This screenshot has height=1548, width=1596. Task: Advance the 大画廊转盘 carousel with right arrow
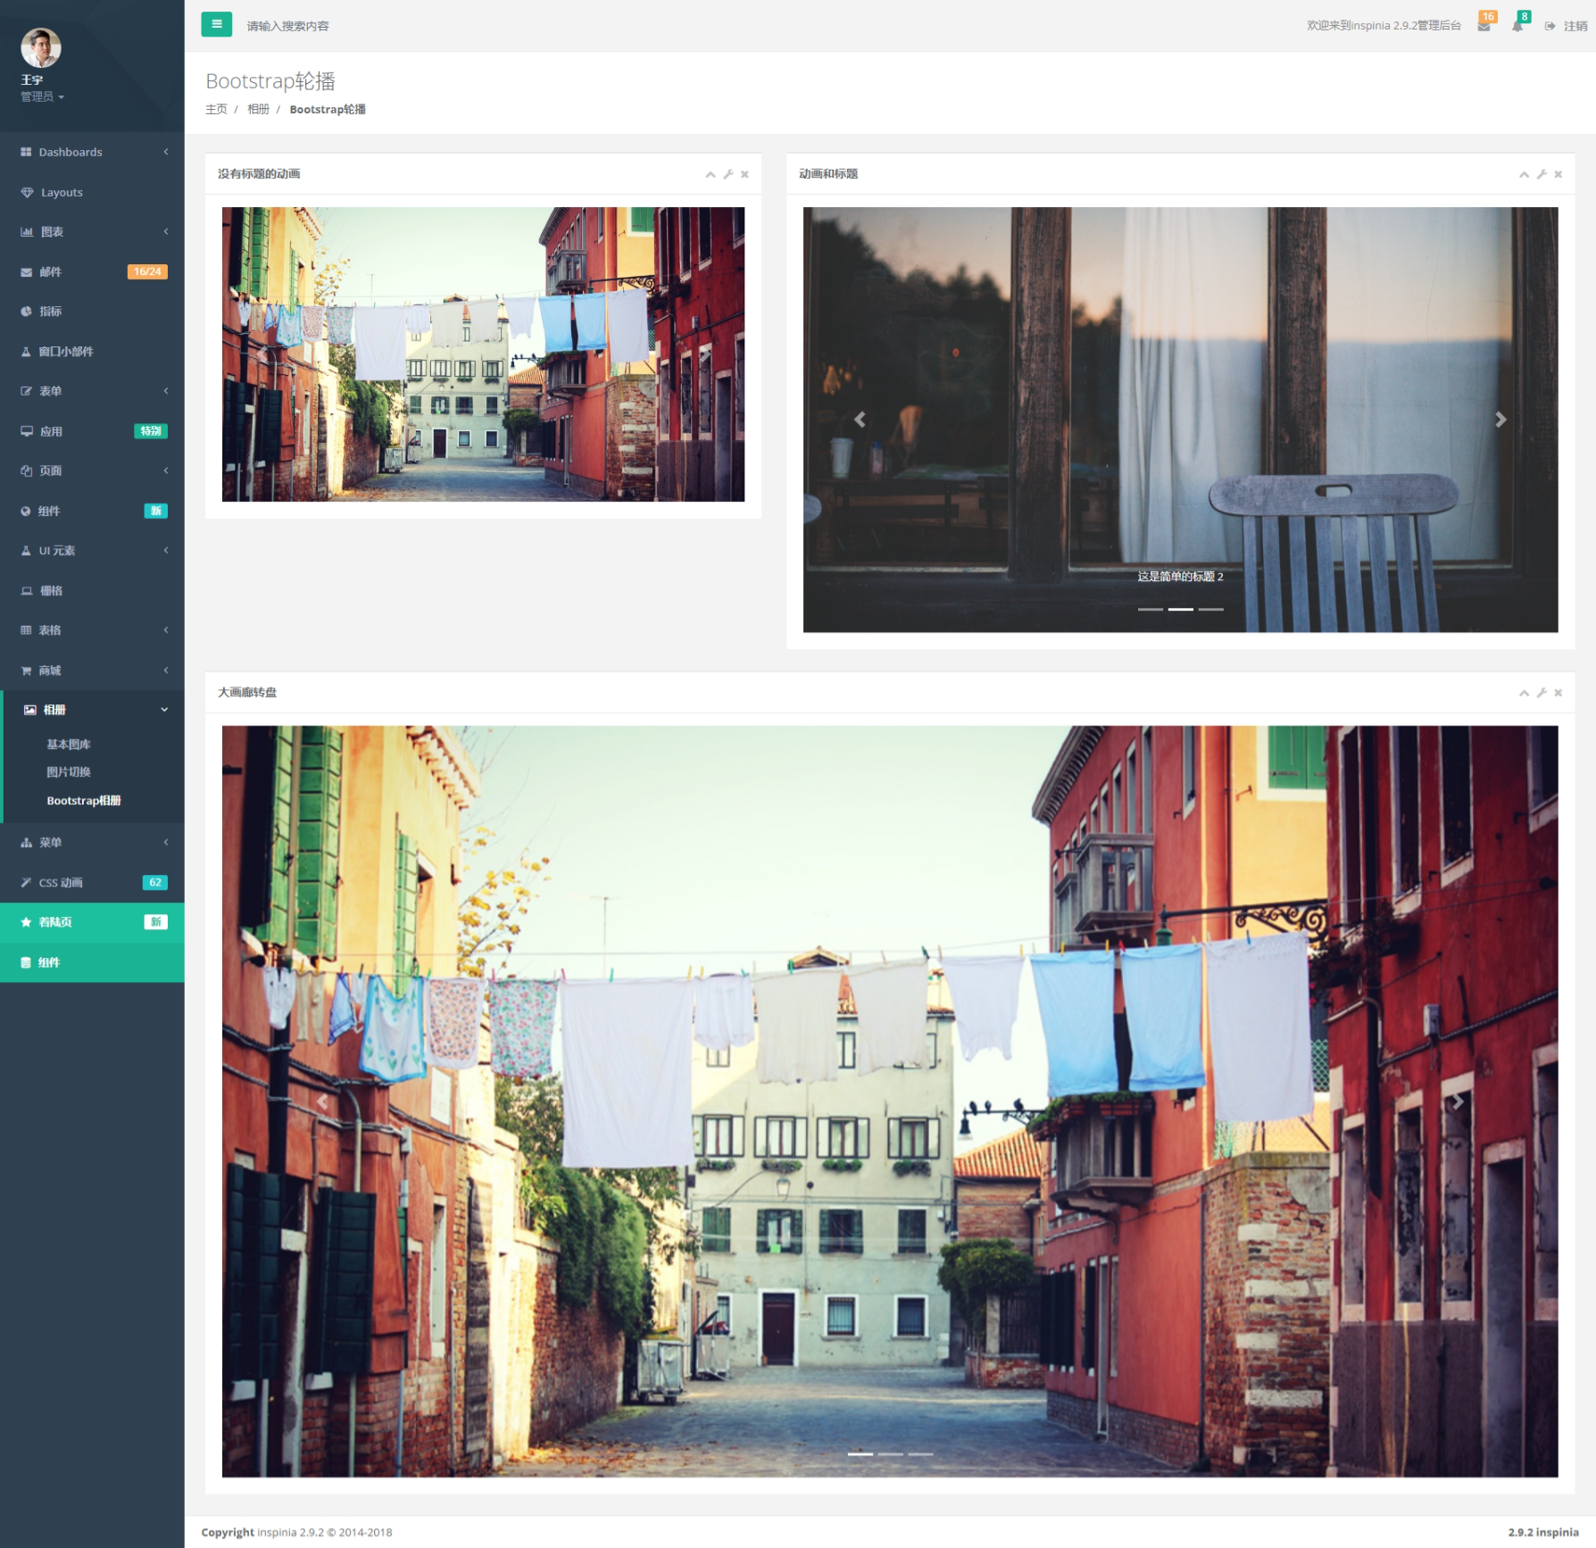1457,1102
